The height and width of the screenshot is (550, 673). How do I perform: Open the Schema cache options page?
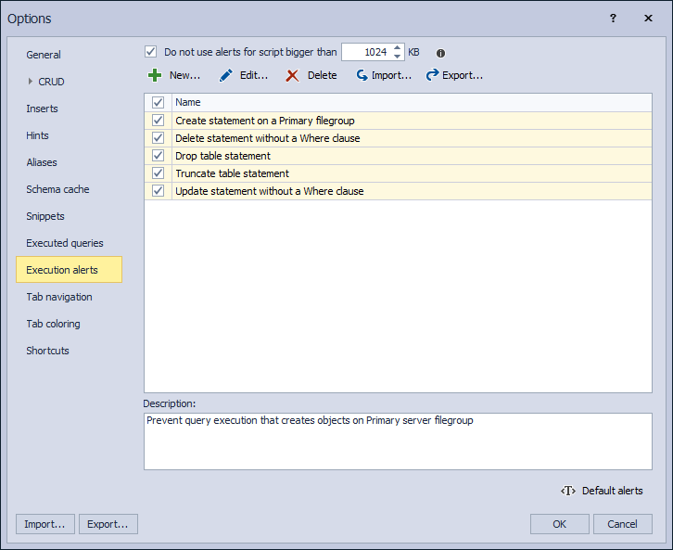pos(57,189)
